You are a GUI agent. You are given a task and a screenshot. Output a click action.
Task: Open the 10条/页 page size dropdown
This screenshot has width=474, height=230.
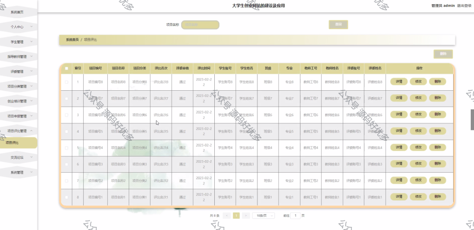[x=263, y=216]
